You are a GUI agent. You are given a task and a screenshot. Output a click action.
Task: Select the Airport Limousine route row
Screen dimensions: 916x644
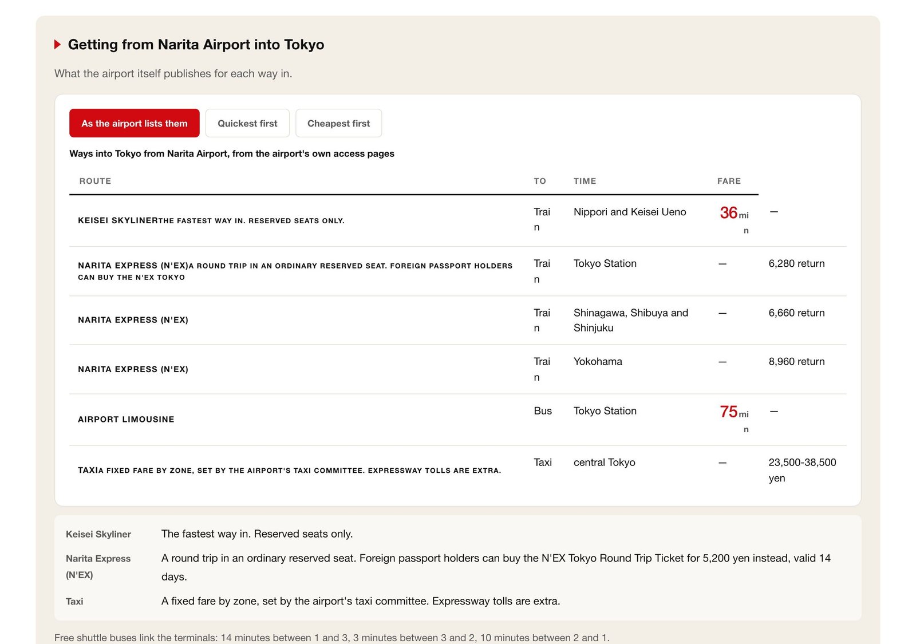[457, 420]
